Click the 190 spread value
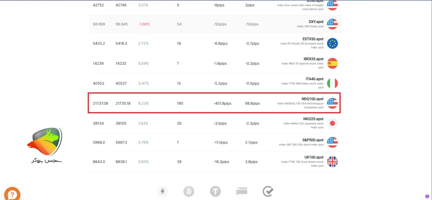 180,104
